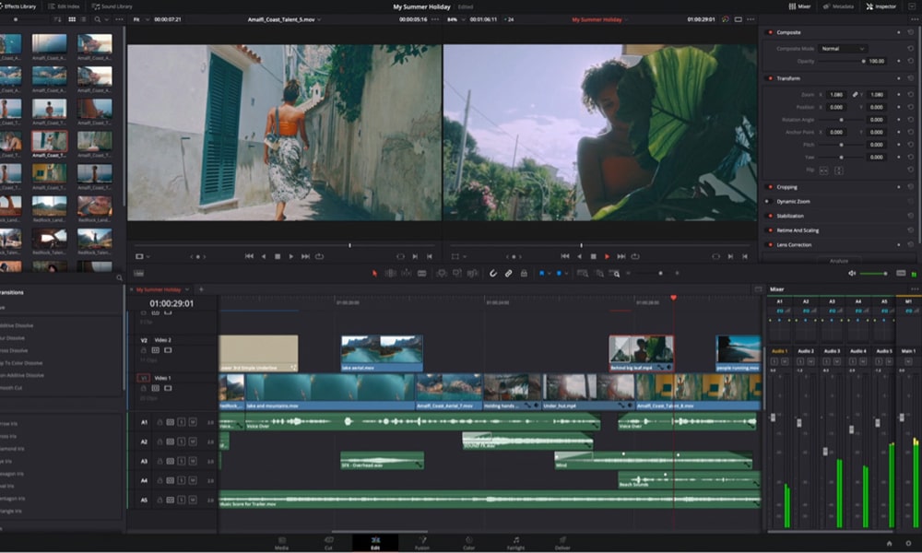This screenshot has height=553, width=922.
Task: Click the volume speaker icon
Action: pos(851,273)
